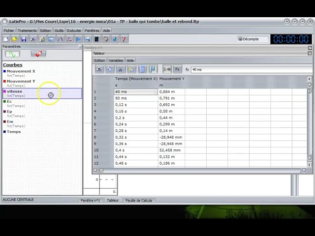The height and width of the screenshot is (236, 315).
Task: Select the red checkmark parameters button
Action: (38, 54)
